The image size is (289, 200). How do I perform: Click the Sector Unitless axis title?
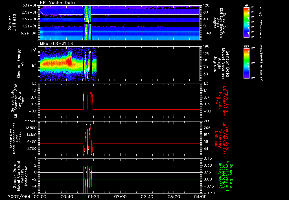pyautogui.click(x=12, y=23)
